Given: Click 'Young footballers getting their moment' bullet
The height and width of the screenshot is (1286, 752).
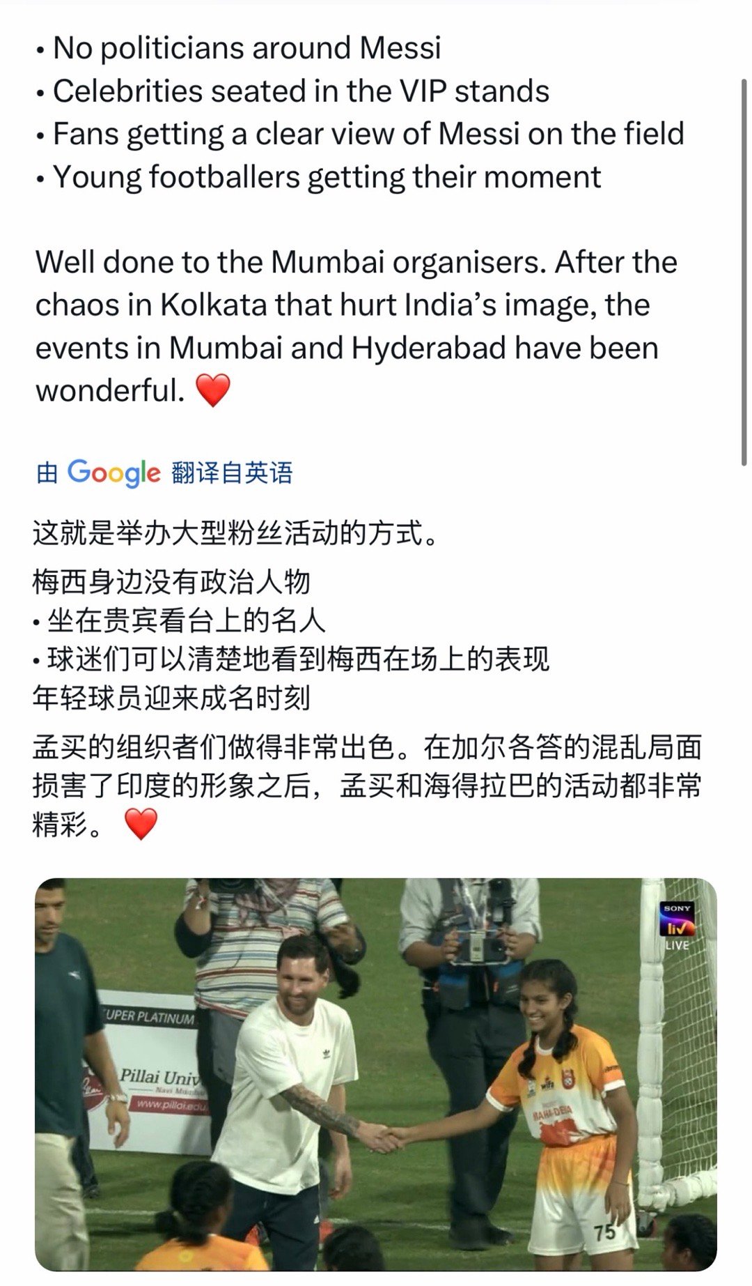Looking at the screenshot, I should click(318, 177).
